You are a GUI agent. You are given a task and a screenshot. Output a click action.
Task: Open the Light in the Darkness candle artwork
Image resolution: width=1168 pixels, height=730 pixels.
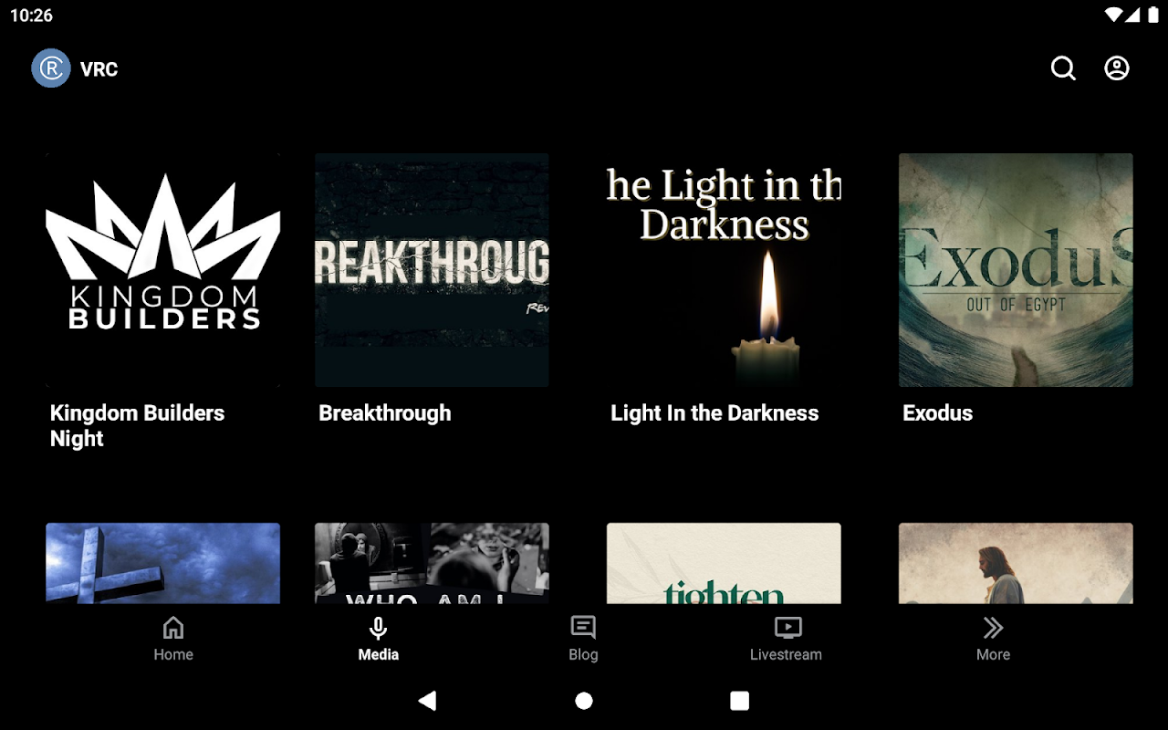(724, 270)
